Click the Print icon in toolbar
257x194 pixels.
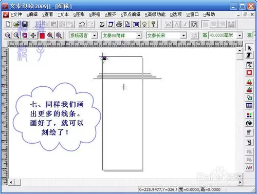click(119, 24)
